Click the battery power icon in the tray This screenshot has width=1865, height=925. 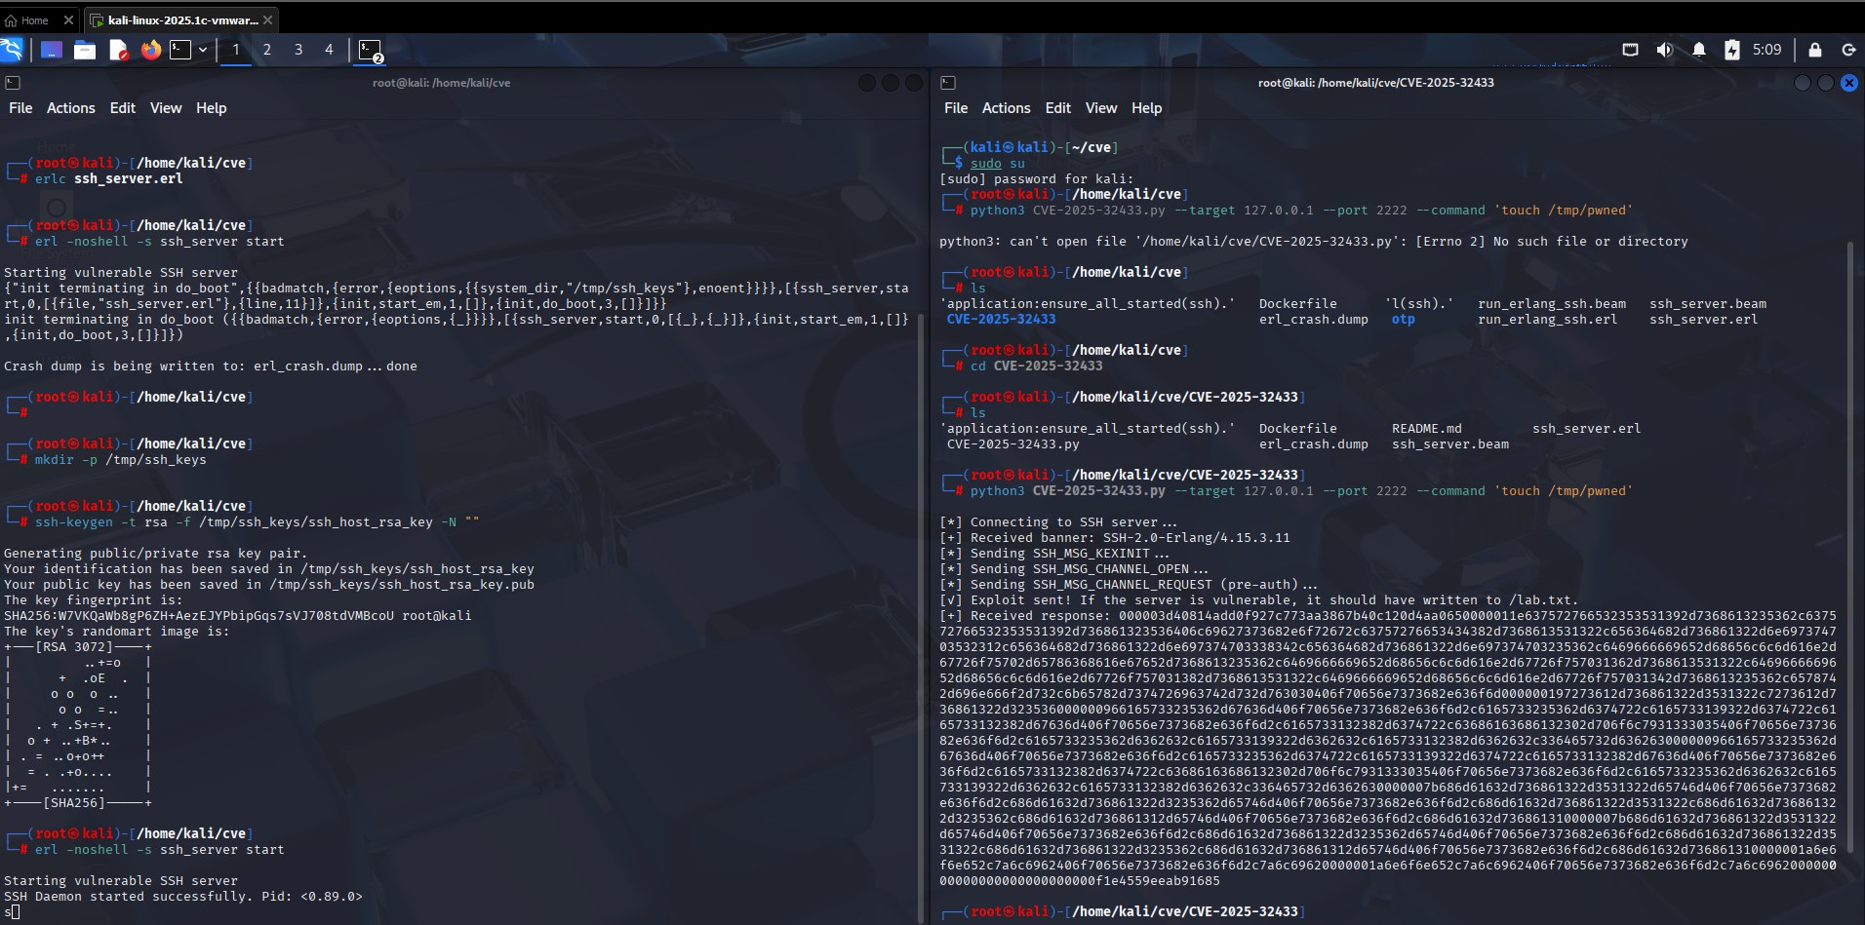click(1733, 49)
